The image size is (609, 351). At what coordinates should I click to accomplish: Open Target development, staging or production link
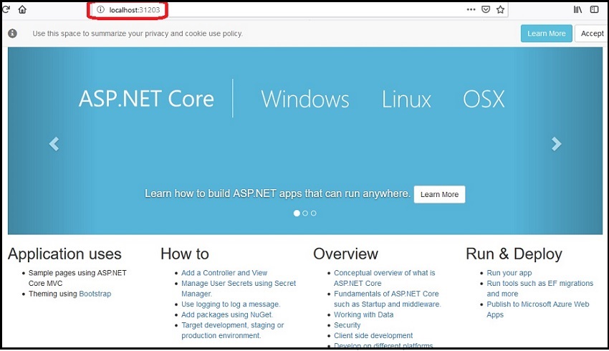pos(232,330)
